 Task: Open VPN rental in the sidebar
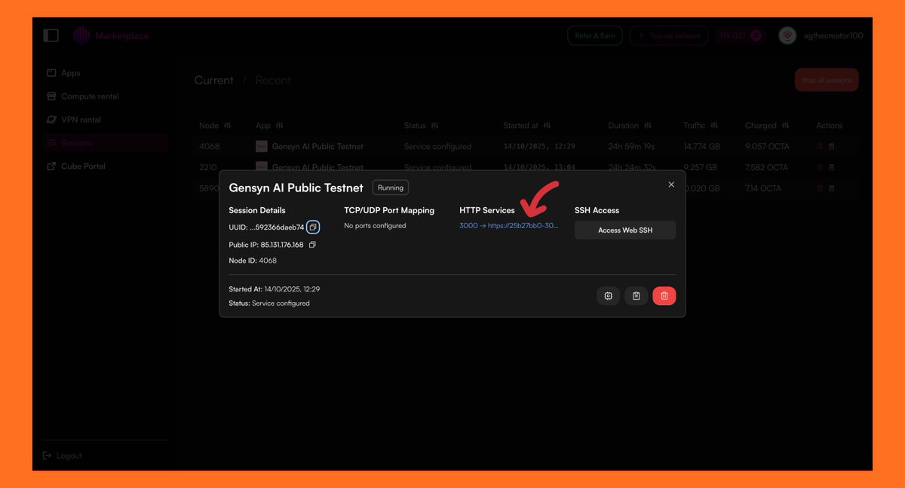[x=74, y=120]
